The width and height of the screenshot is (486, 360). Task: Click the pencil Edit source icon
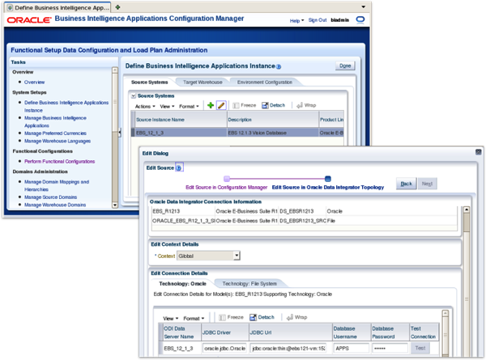pos(221,105)
